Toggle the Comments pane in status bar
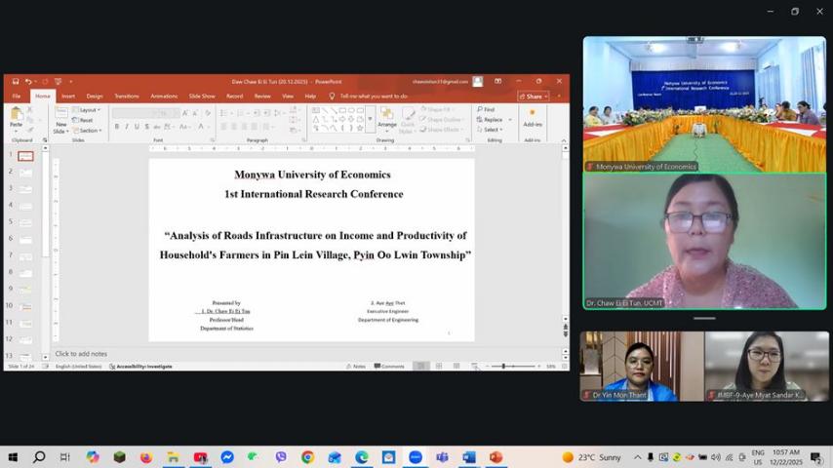 tap(389, 366)
